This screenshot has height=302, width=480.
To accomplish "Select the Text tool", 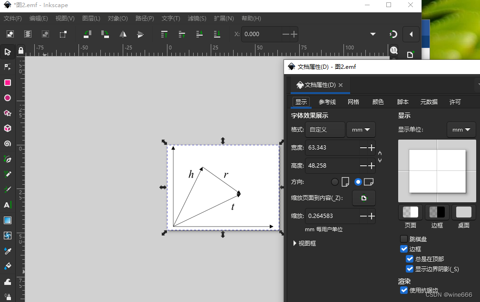I will [8, 205].
